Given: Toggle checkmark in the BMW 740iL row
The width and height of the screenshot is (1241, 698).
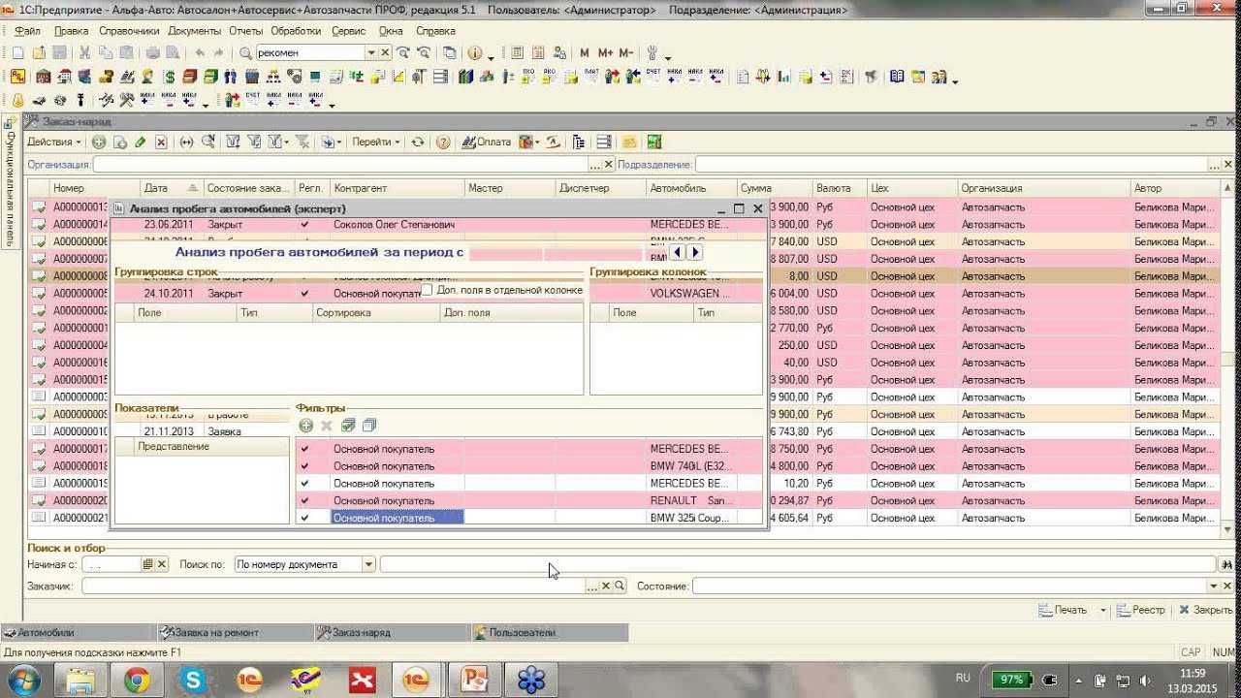Looking at the screenshot, I should [x=305, y=466].
